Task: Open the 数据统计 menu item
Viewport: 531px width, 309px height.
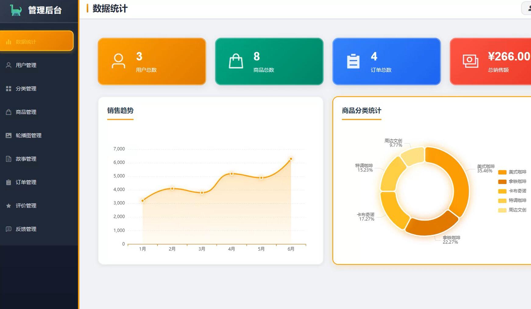Action: [x=37, y=41]
